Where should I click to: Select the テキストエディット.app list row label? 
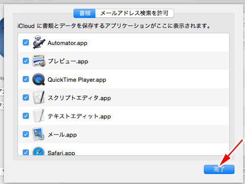click(79, 116)
